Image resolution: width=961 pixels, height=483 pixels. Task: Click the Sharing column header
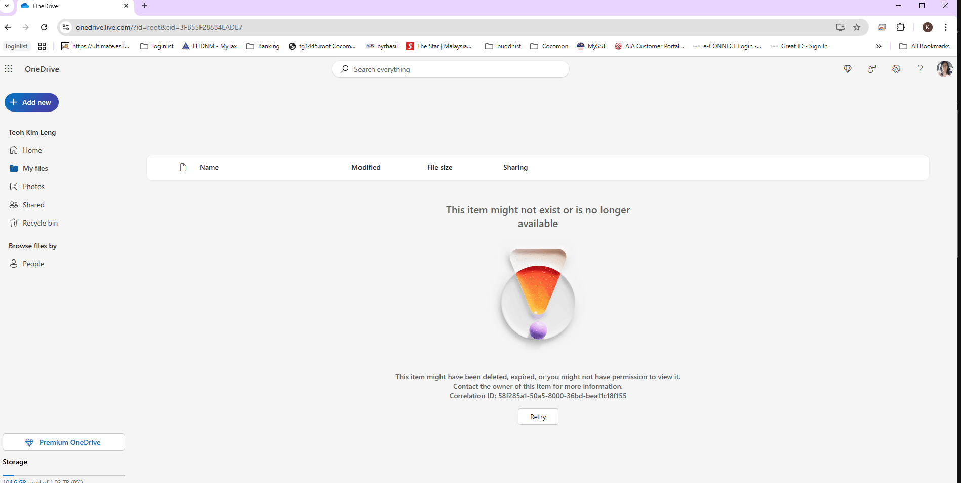pyautogui.click(x=515, y=167)
